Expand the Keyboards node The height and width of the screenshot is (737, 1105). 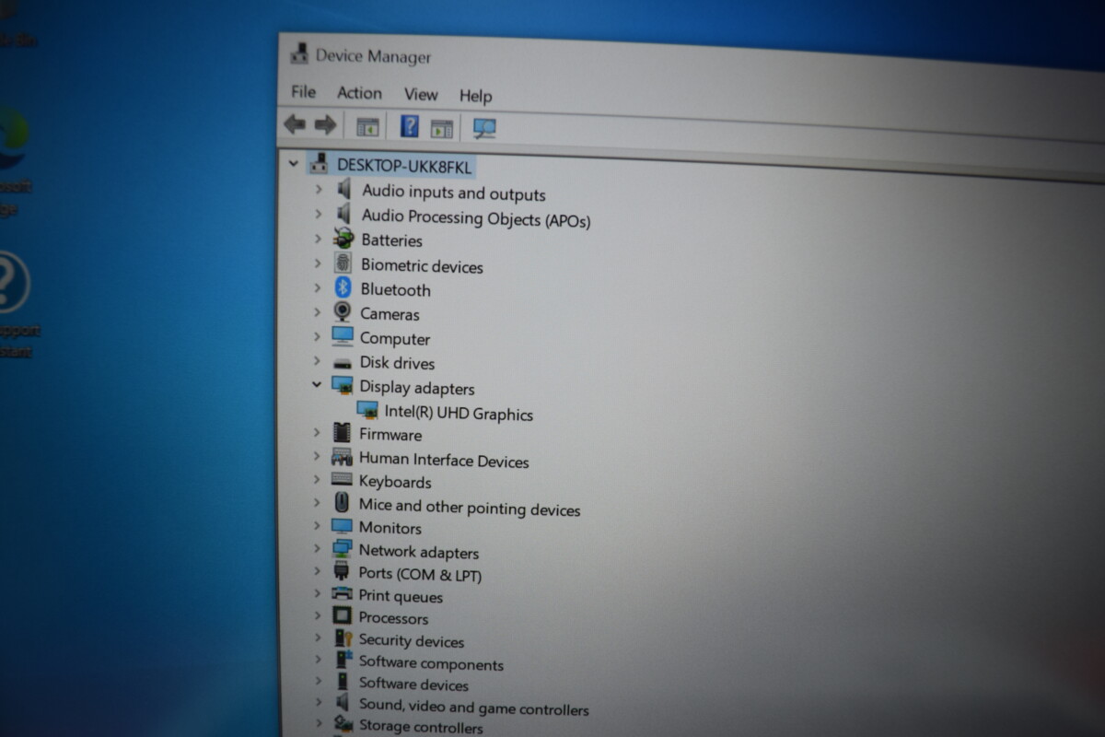(317, 480)
